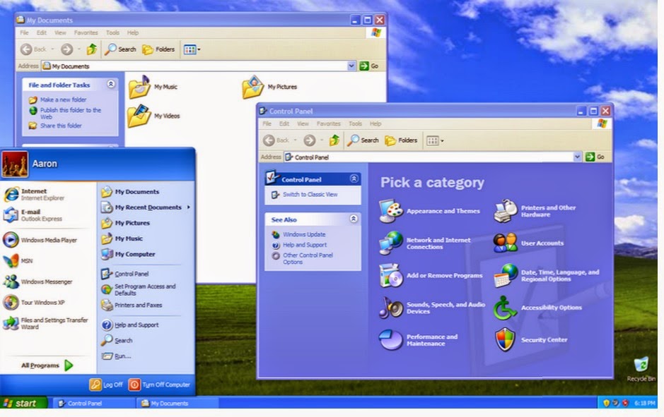
Task: Open My Computer from Start menu
Action: tap(129, 254)
